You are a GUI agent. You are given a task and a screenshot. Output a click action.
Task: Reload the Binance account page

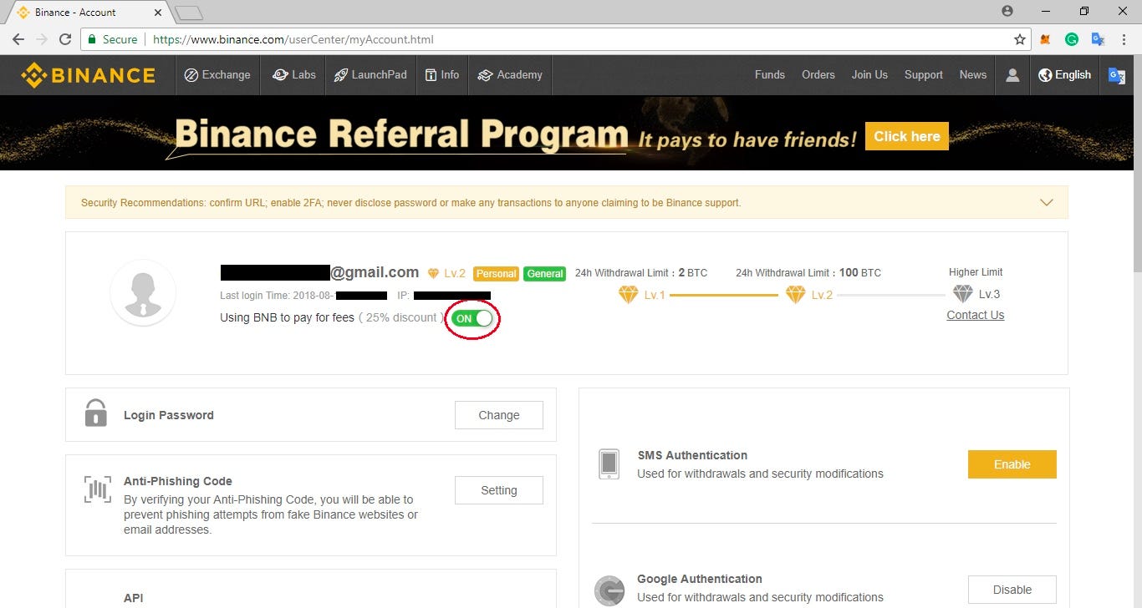pos(65,39)
